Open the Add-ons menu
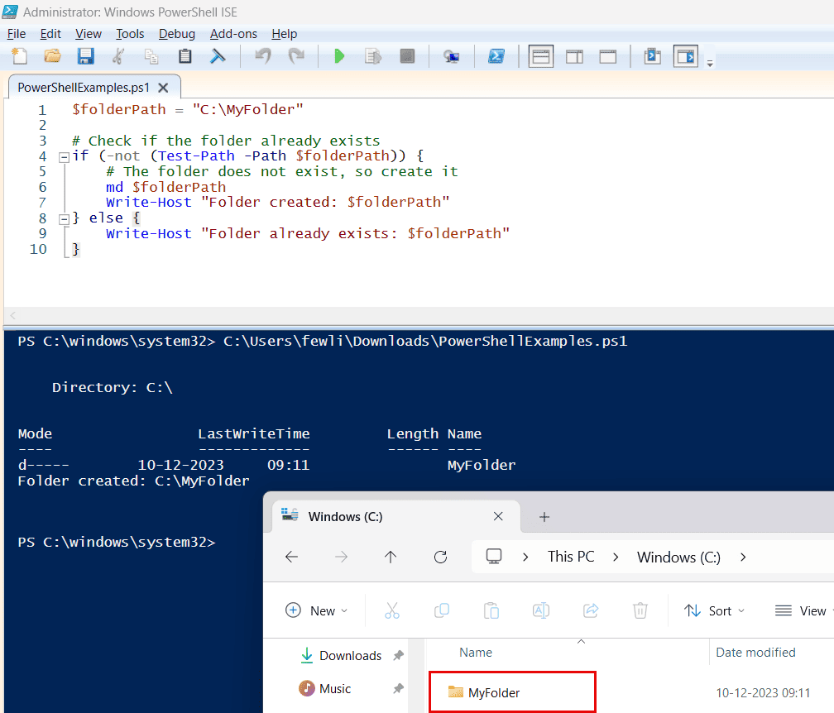 (233, 34)
